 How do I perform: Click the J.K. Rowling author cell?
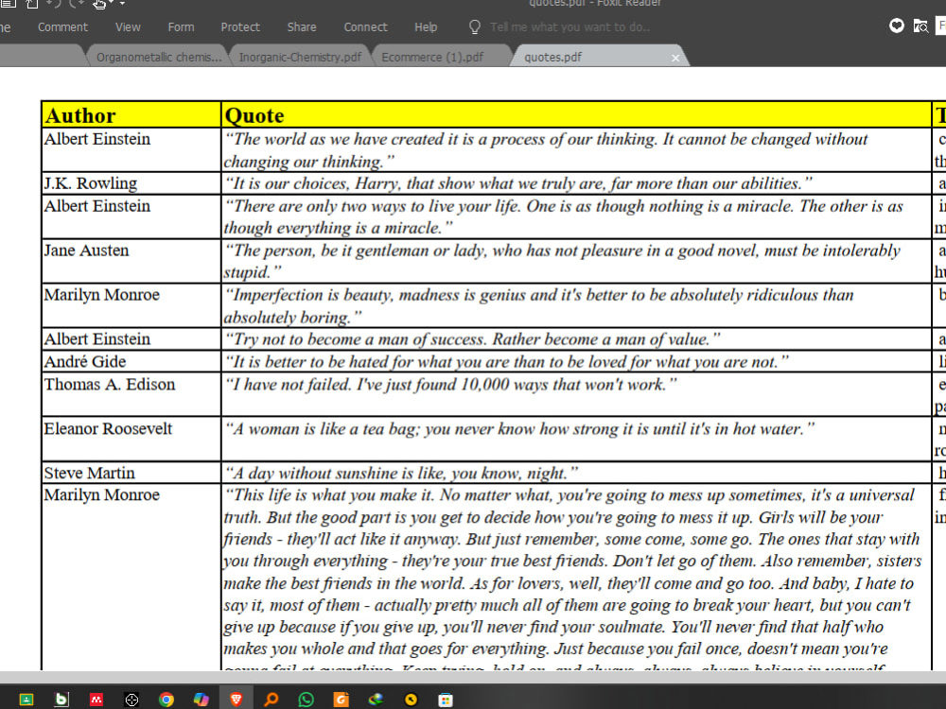point(131,183)
